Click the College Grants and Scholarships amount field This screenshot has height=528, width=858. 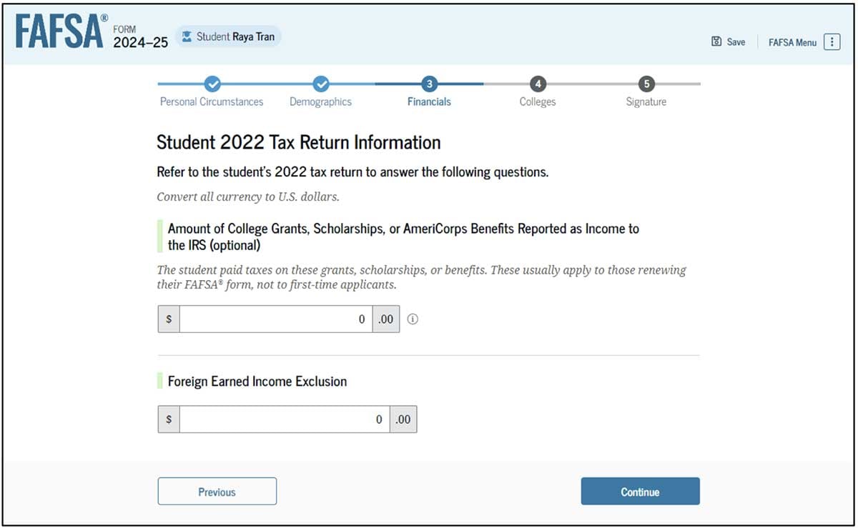275,319
